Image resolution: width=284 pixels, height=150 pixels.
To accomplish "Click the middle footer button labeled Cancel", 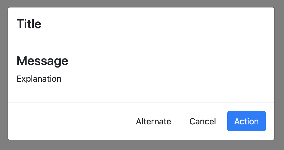I will coord(202,121).
